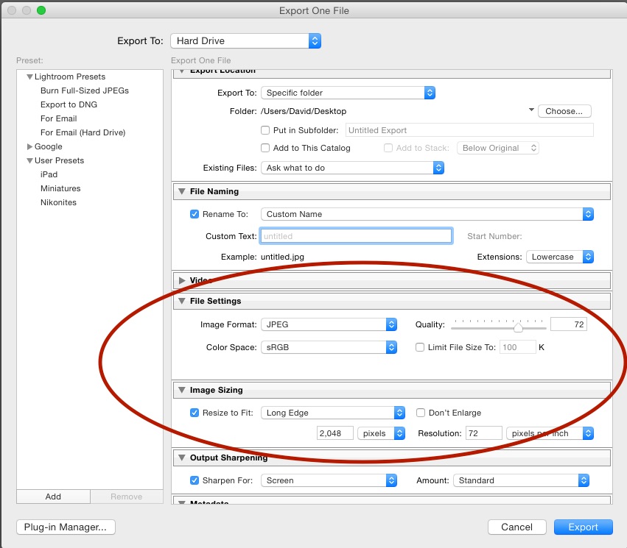Select the For Email preset
627x548 pixels.
coord(59,118)
